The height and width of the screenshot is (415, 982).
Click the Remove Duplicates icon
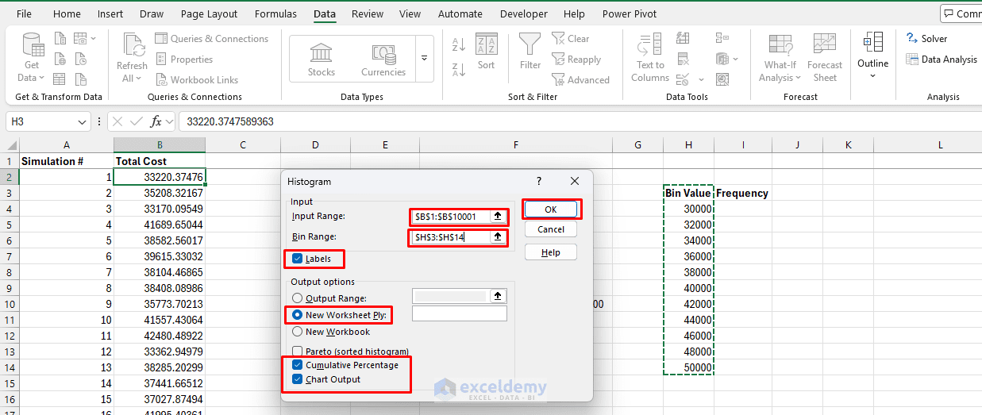click(682, 59)
